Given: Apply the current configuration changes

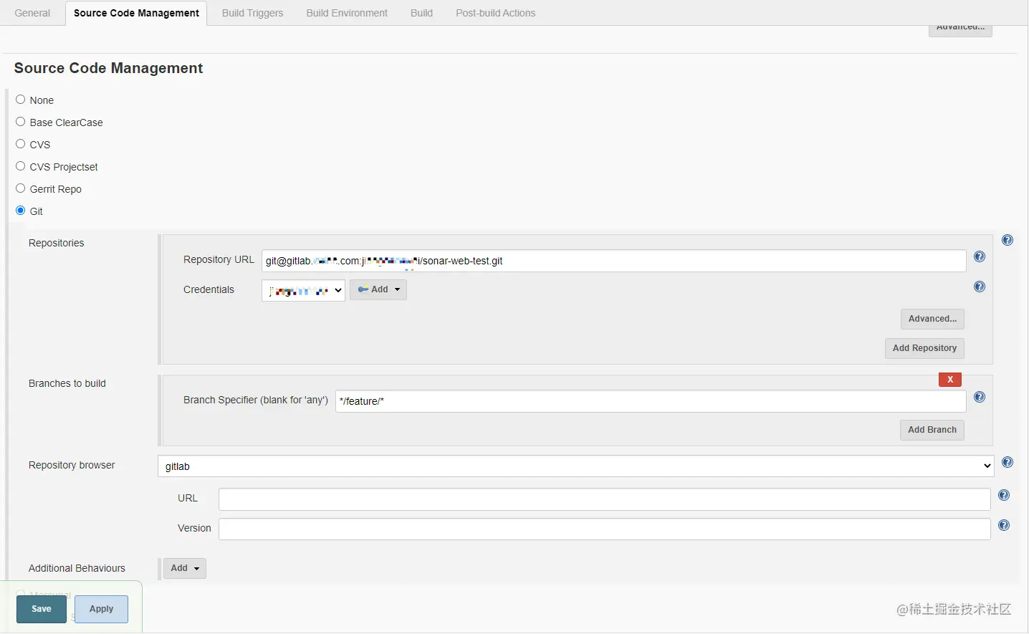Looking at the screenshot, I should 100,608.
